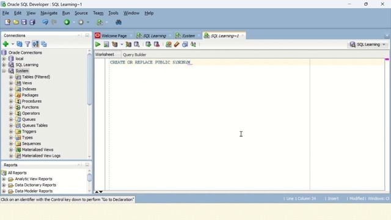
Task: Select the Worksheet tab
Action: coord(104,54)
